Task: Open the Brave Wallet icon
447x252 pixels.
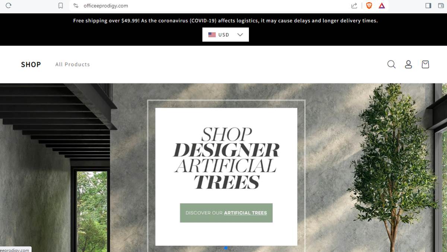Action: coord(441,6)
